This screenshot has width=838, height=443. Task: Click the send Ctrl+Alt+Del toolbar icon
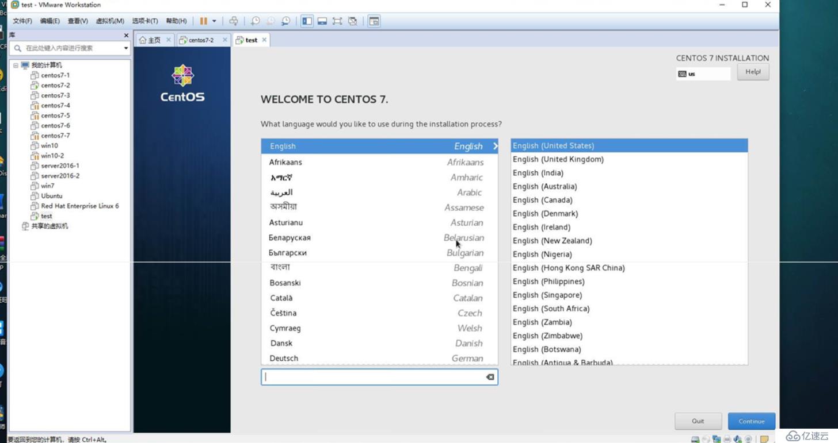point(234,21)
